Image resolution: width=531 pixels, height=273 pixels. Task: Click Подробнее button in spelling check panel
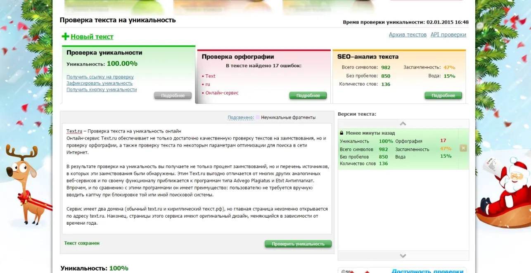pyautogui.click(x=308, y=95)
